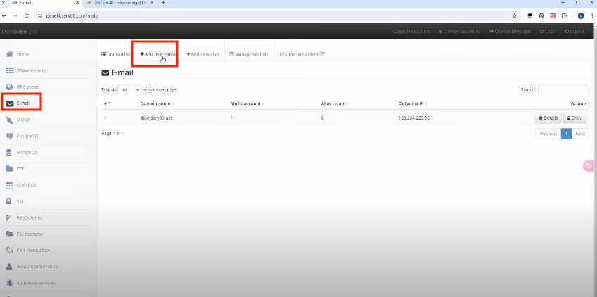Open browser extensions puzzle icon

point(564,16)
